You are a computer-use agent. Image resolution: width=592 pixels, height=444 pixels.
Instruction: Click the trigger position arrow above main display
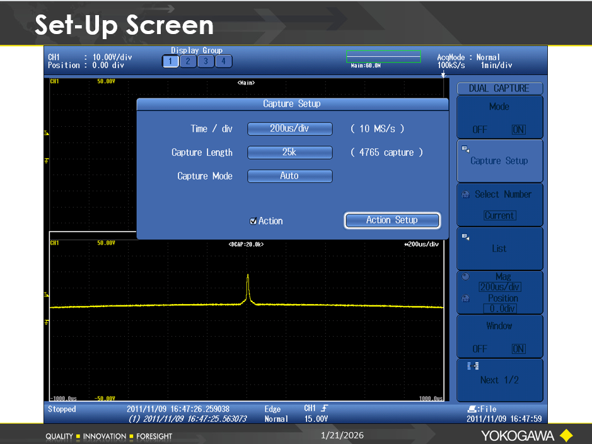(x=443, y=75)
